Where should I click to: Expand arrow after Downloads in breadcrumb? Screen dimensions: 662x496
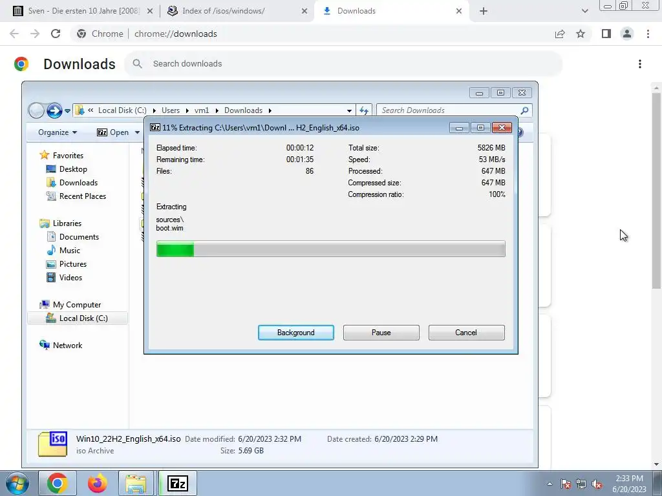point(270,110)
